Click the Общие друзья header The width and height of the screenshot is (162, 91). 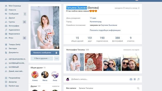[x=36, y=68]
